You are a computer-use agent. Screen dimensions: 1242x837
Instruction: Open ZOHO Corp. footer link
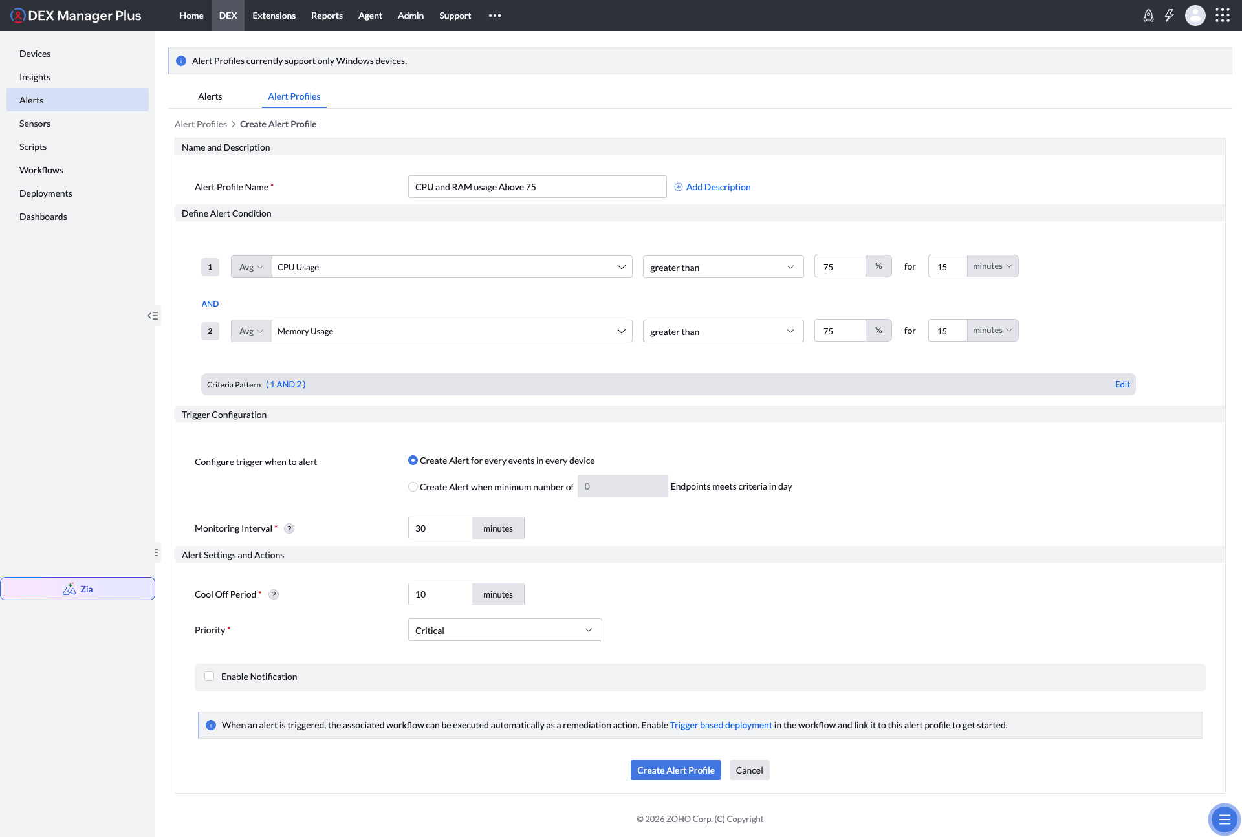click(x=690, y=819)
